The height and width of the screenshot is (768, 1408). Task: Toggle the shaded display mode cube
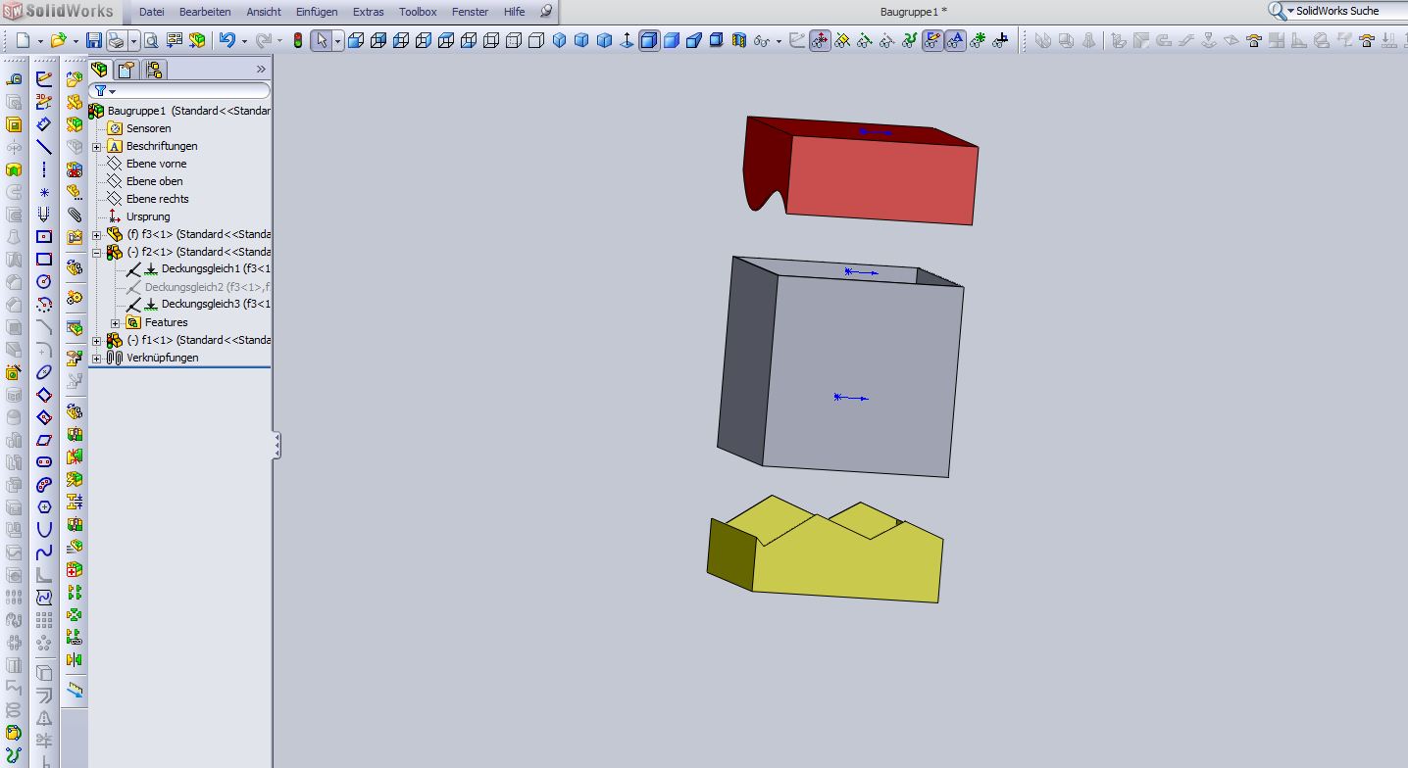point(672,40)
